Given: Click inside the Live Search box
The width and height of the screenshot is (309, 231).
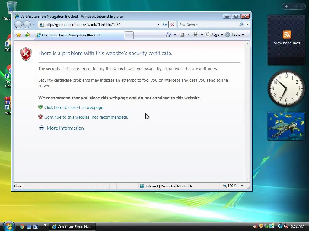Looking at the screenshot, I should click(x=208, y=25).
